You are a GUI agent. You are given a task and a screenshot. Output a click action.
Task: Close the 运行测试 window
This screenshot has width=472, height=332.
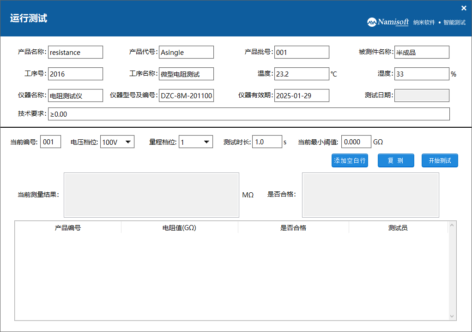pos(464,8)
